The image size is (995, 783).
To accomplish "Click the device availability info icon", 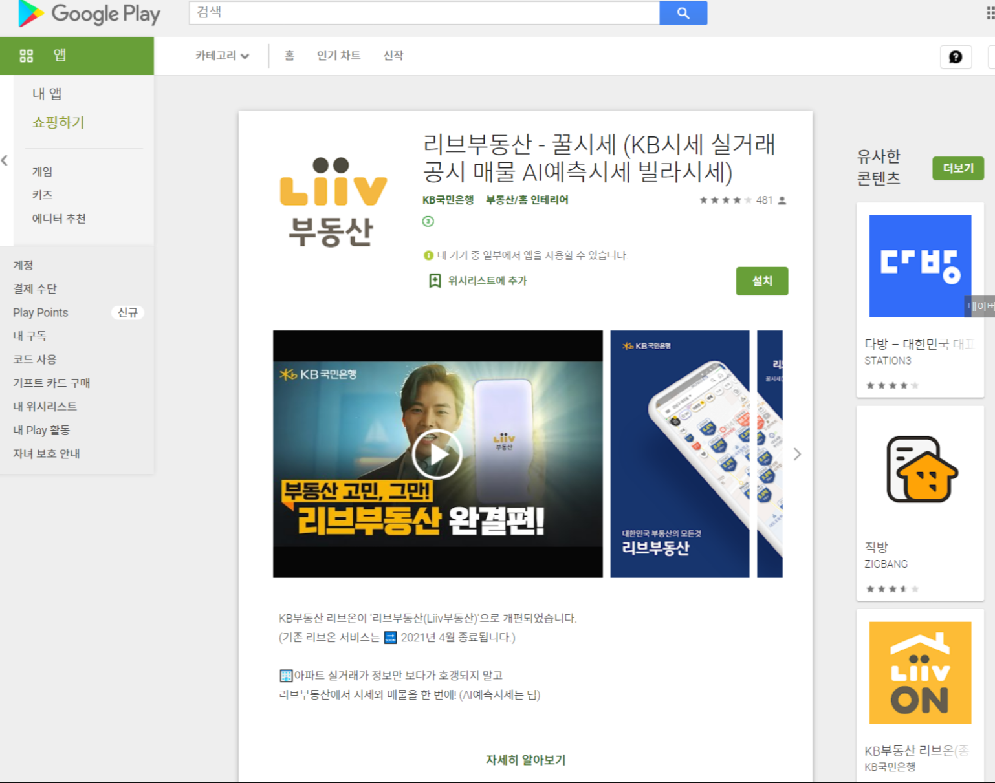I will (x=428, y=255).
